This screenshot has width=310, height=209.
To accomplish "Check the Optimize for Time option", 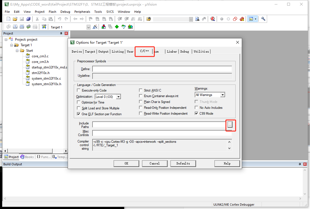I will [79, 102].
